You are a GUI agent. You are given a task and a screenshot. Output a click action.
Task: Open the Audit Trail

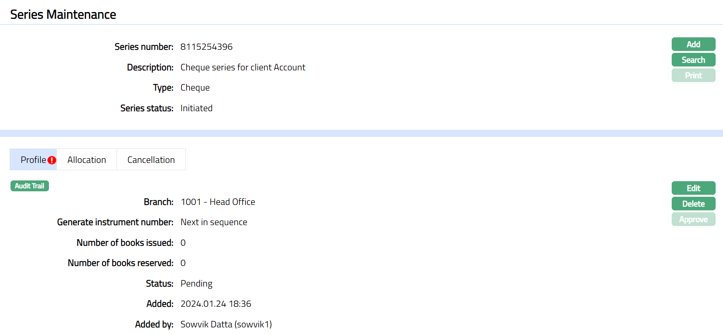coord(30,186)
